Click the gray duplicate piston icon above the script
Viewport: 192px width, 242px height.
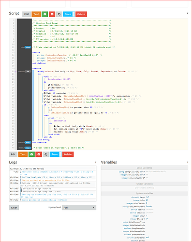[59, 14]
